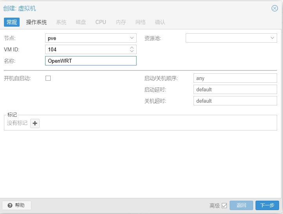Switch to the 操作系统 (OS) tab
This screenshot has width=283, height=214.
[37, 22]
